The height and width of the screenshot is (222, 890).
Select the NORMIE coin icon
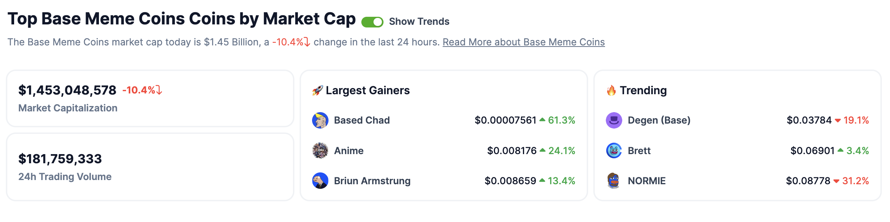(613, 181)
